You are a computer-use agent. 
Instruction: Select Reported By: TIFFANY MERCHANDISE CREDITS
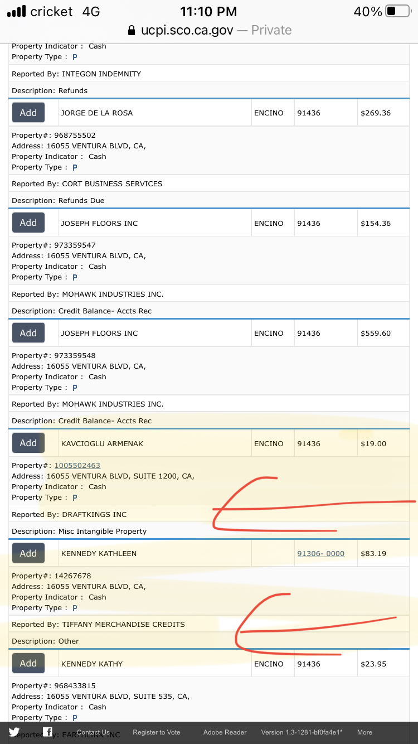click(98, 625)
